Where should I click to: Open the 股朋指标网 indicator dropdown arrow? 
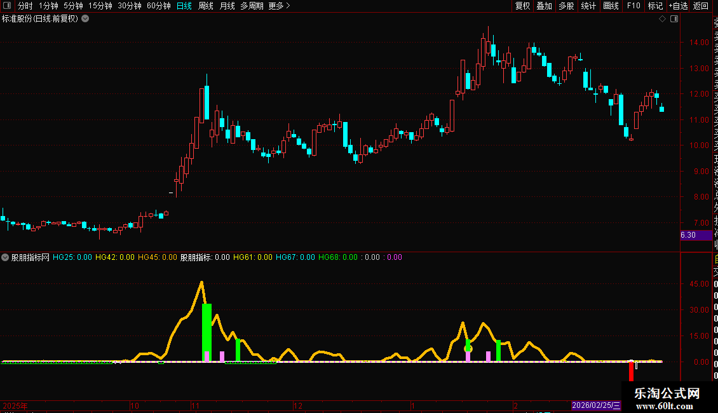(5, 257)
